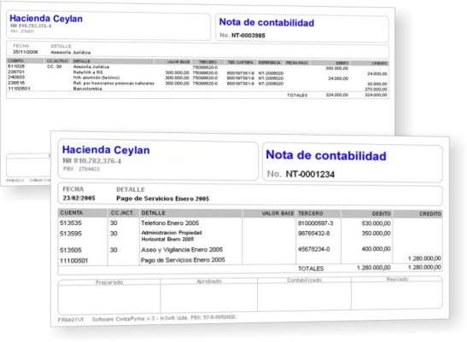The image size is (467, 342).
Task: Click account 11100501 in the front note
Action: point(73,261)
